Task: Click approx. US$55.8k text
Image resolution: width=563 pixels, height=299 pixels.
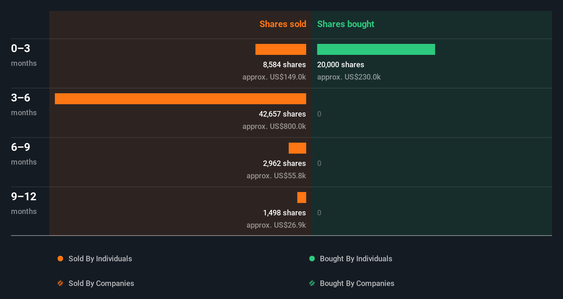Action: click(276, 176)
